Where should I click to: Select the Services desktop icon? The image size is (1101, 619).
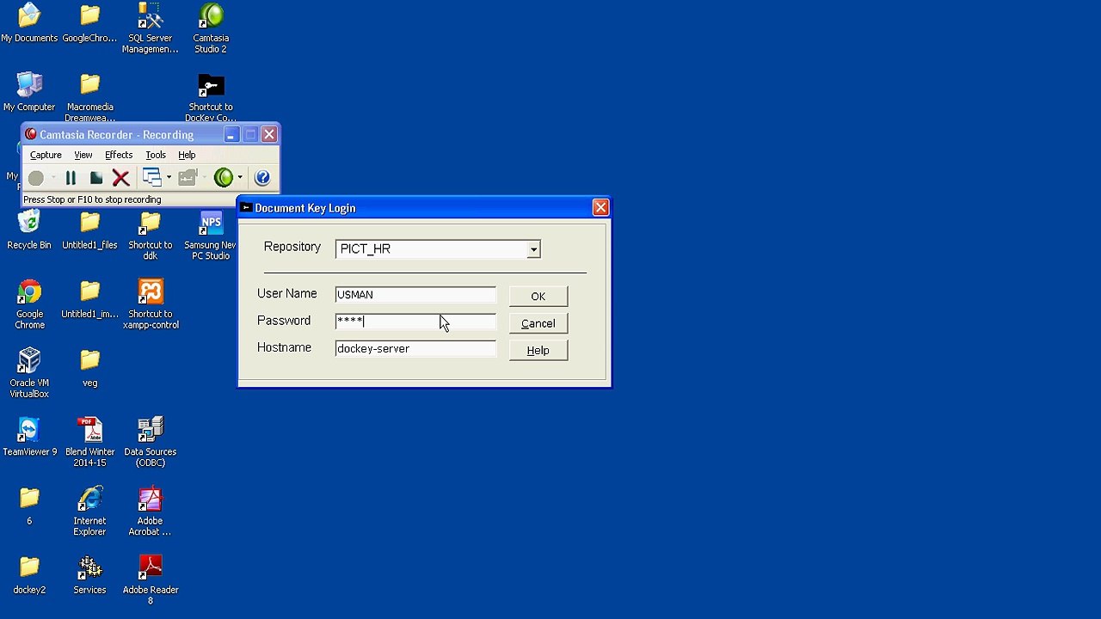[x=89, y=576]
